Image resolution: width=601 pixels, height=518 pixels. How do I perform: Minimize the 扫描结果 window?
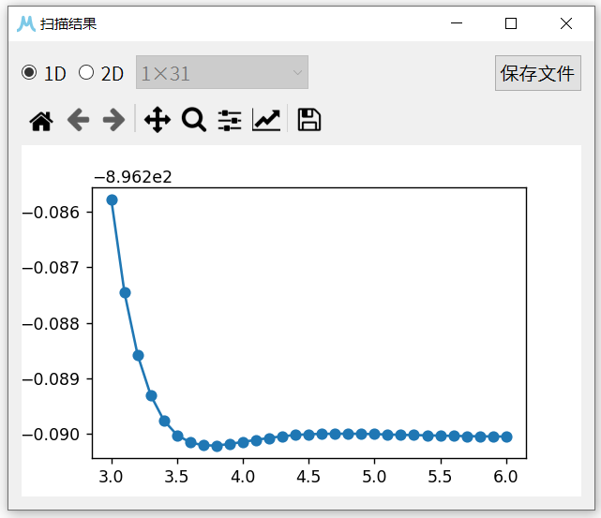pos(457,23)
